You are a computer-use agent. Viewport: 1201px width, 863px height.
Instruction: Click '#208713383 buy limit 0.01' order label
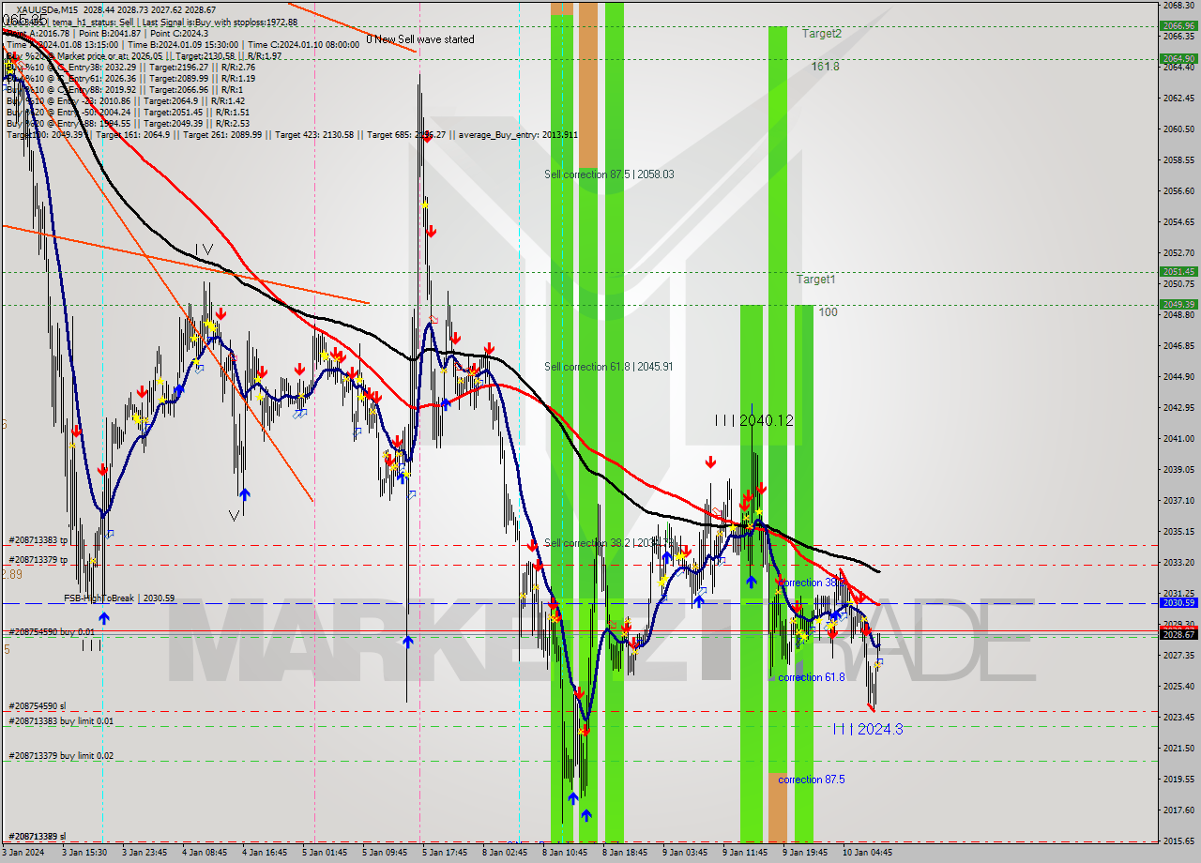(61, 720)
